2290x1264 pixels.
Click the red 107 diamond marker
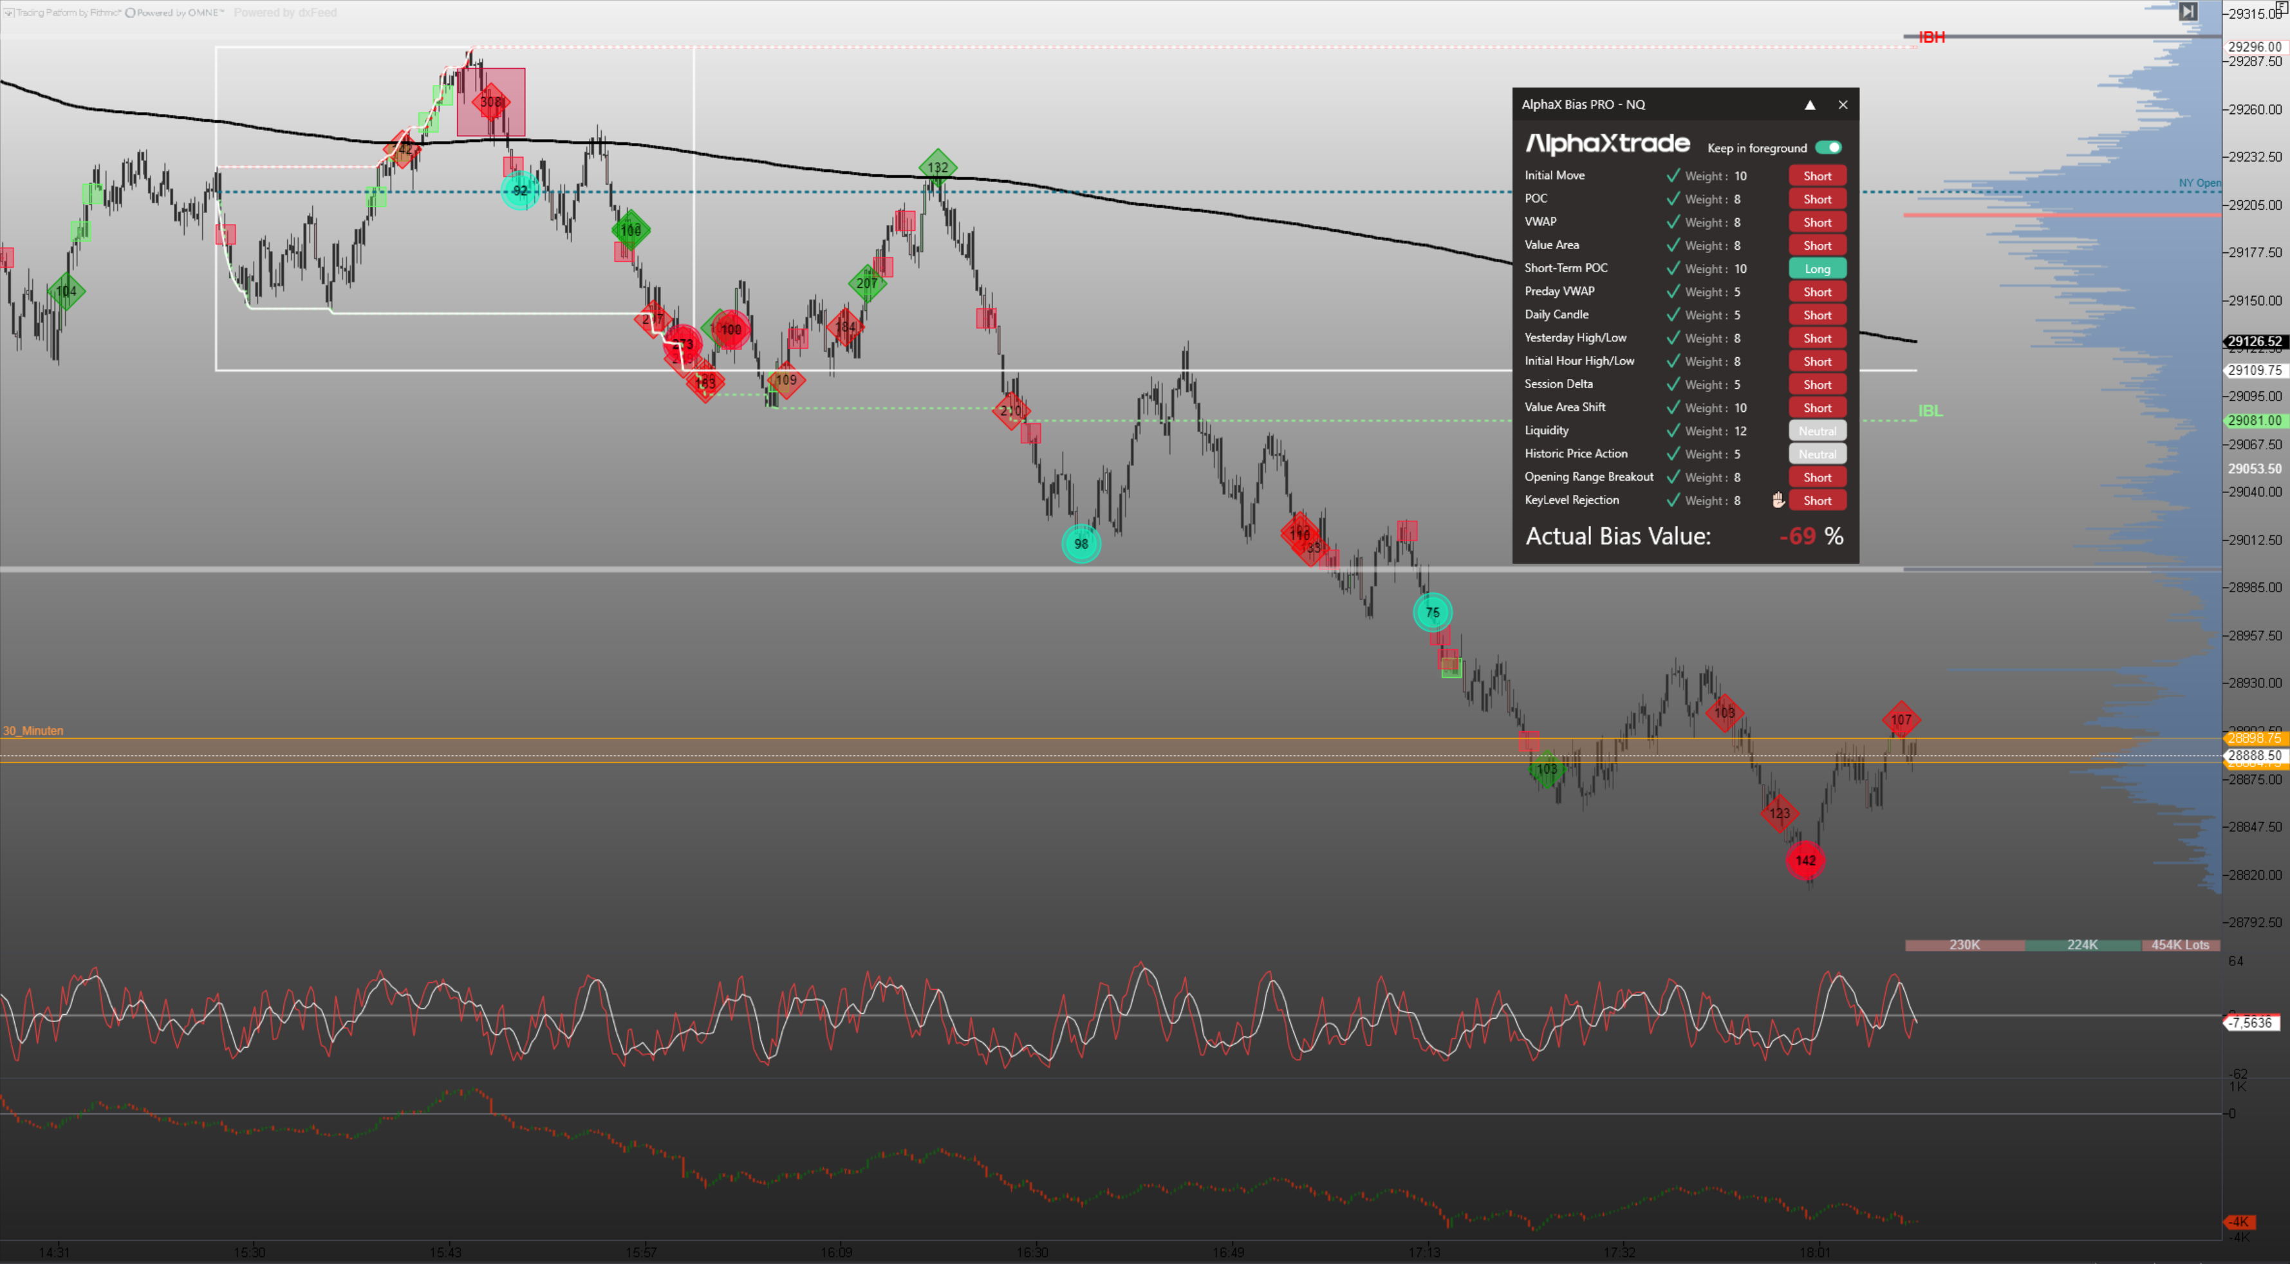pyautogui.click(x=1901, y=719)
